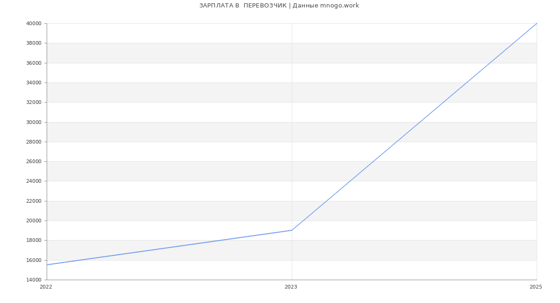This screenshot has width=560, height=303.
Task: Click the 30000 y-axis label
Action: coord(34,122)
